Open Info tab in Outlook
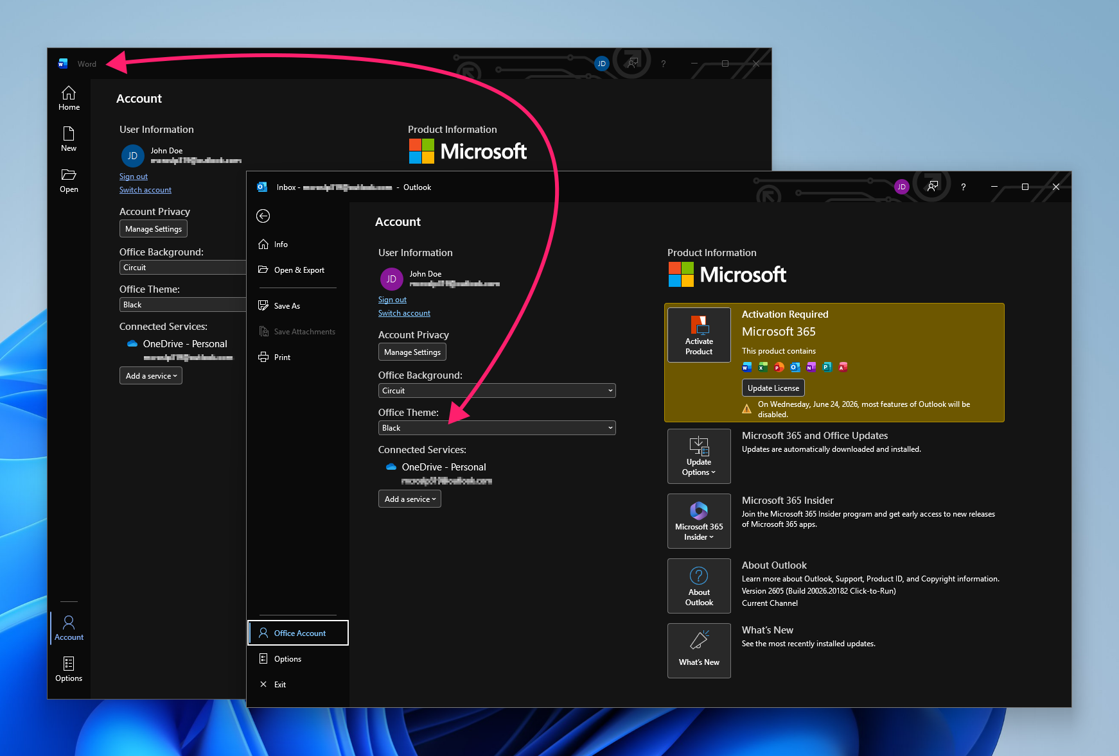The width and height of the screenshot is (1119, 756). (298, 245)
